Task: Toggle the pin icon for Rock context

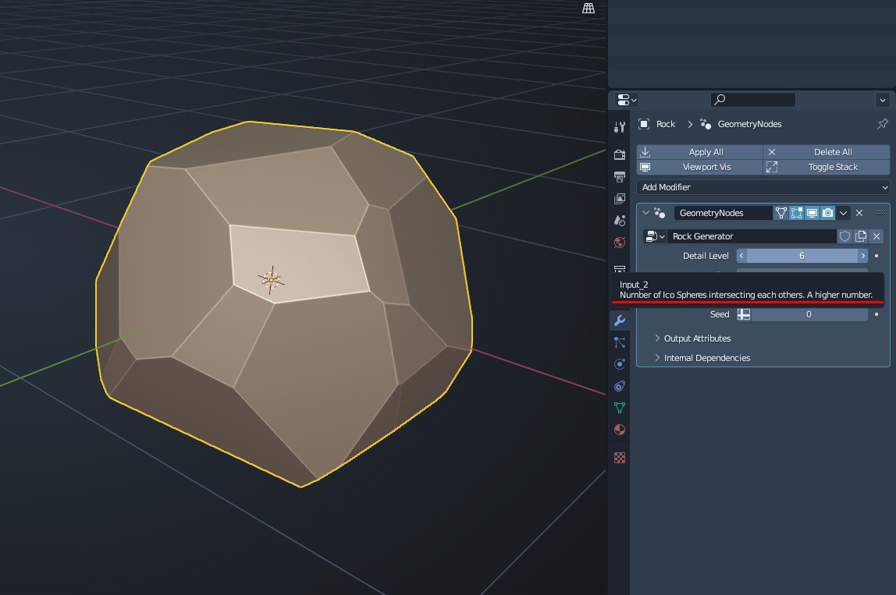Action: coord(882,124)
